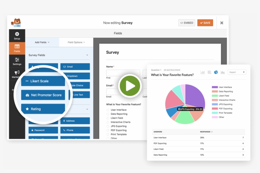Image resolution: width=260 pixels, height=173 pixels.
Task: Open the Export dropdown
Action: pyautogui.click(x=237, y=72)
